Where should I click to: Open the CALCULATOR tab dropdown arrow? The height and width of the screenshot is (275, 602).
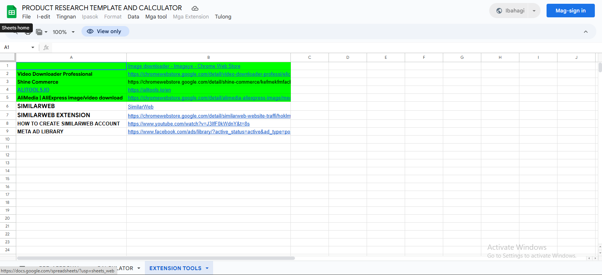point(139,268)
